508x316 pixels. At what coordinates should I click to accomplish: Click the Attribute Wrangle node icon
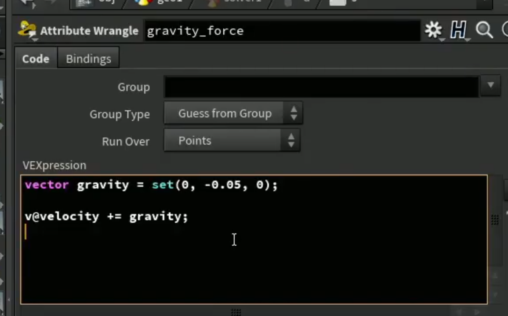(27, 30)
